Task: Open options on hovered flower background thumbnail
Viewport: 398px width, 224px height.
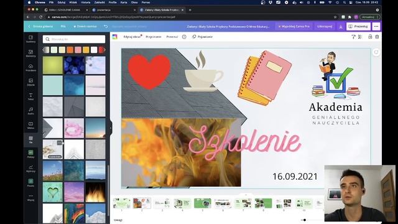Action: coord(60,142)
